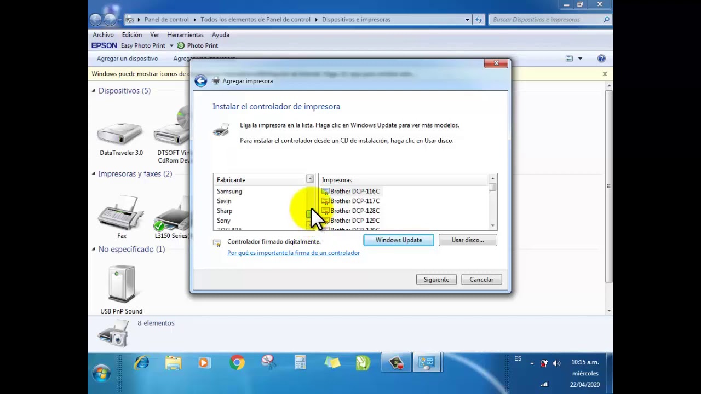The width and height of the screenshot is (701, 394).
Task: Click the printer list scroll up arrow
Action: (493, 179)
